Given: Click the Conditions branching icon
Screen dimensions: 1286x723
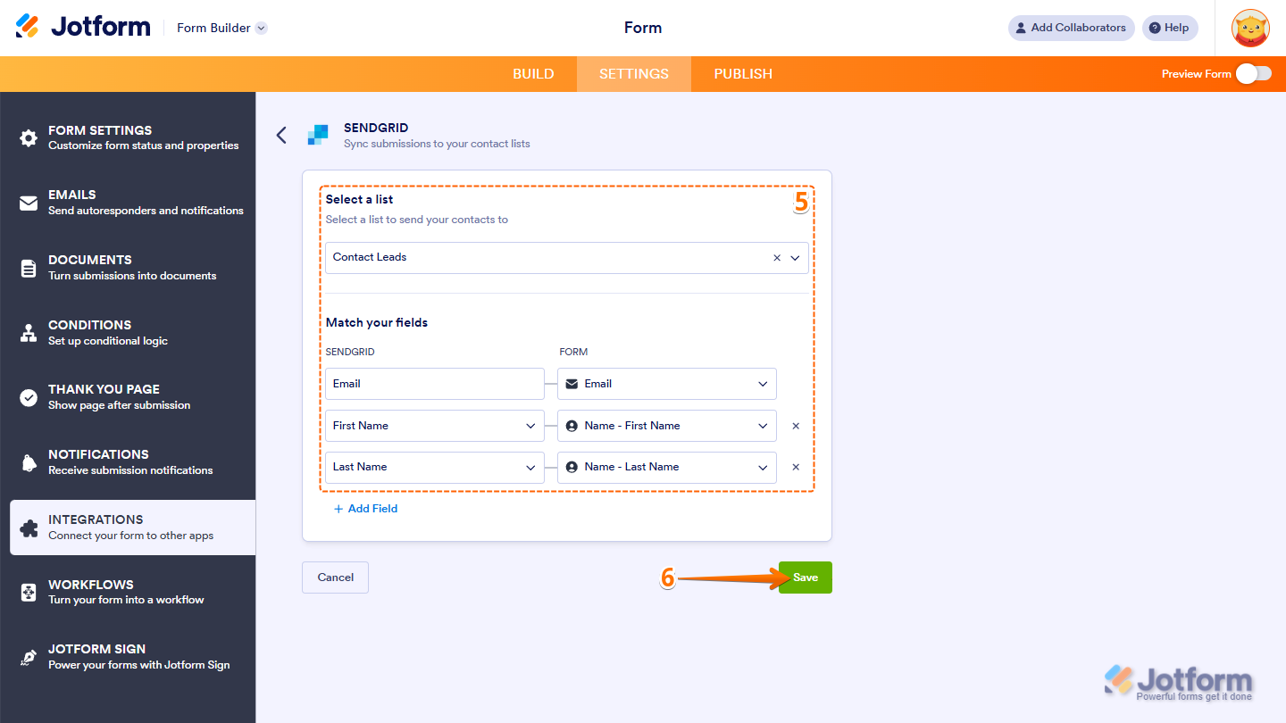Looking at the screenshot, I should 27,331.
